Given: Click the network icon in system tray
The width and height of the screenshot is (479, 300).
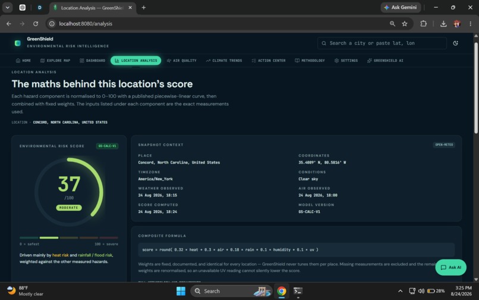Looking at the screenshot, I should point(412,291).
